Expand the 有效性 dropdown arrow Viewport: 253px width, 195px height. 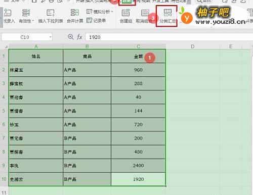pyautogui.click(x=33, y=21)
